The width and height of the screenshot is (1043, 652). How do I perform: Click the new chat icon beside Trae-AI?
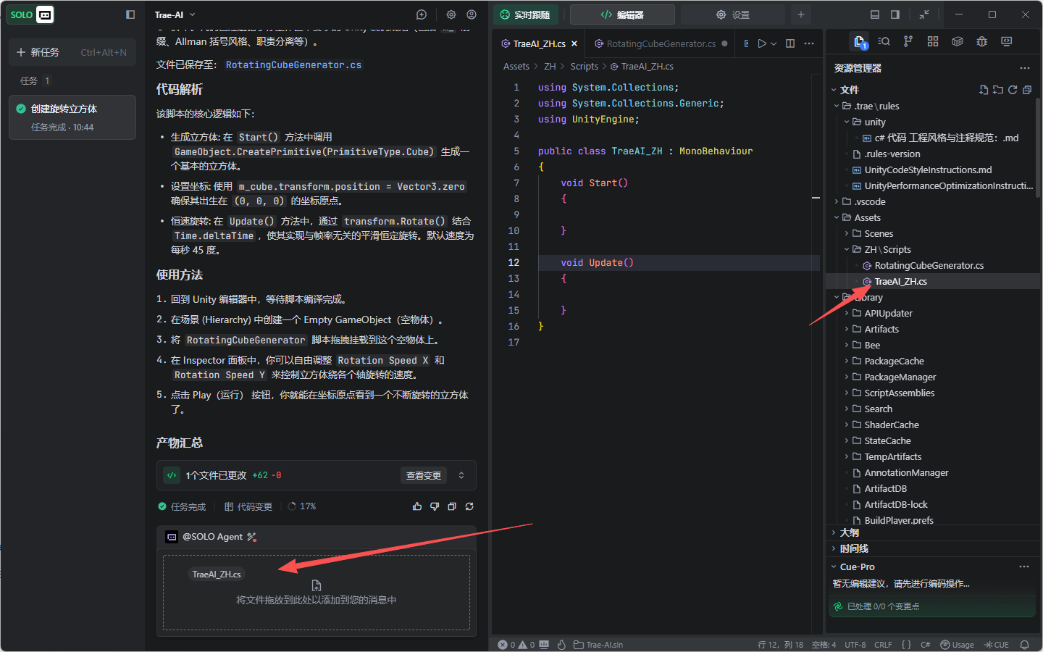click(x=422, y=14)
